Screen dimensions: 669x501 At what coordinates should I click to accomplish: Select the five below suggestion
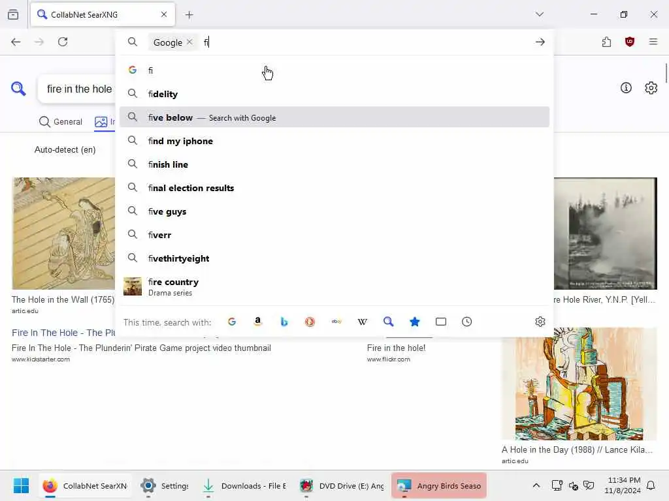pyautogui.click(x=334, y=117)
